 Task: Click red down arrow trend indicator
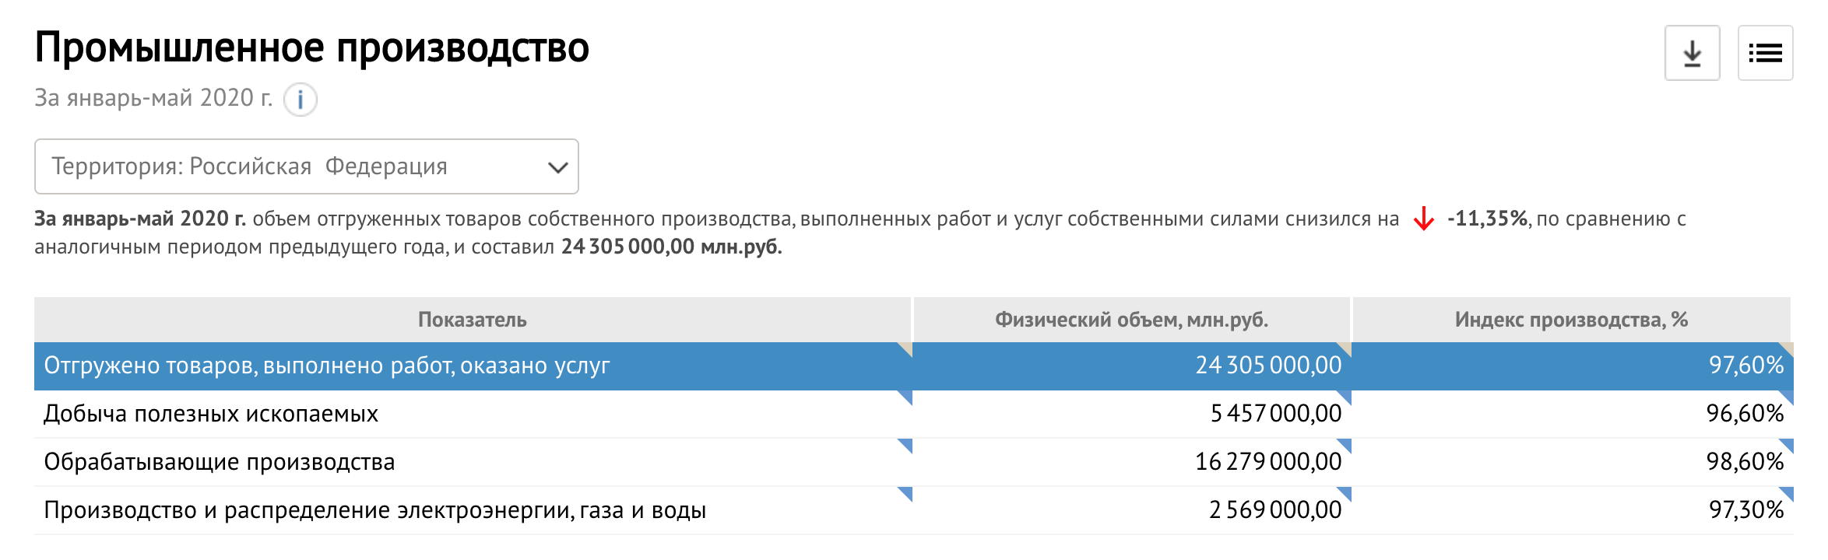[x=1423, y=219]
